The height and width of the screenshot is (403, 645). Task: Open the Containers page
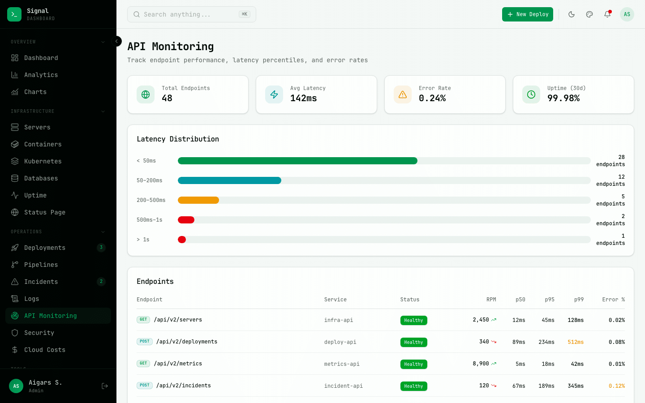tap(43, 144)
